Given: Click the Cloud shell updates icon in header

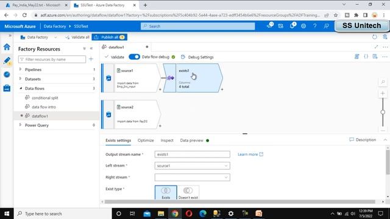Looking at the screenshot, I should pos(269,26).
